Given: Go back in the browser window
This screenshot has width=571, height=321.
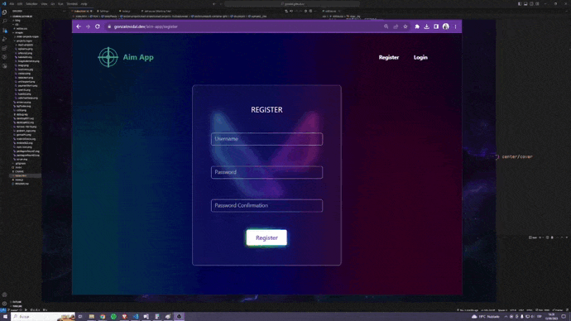Looking at the screenshot, I should point(79,26).
